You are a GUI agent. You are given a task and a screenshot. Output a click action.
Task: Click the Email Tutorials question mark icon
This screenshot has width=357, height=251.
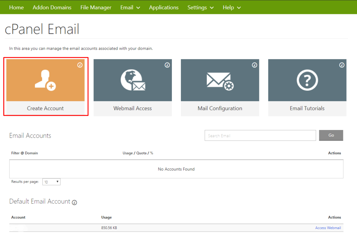(307, 80)
